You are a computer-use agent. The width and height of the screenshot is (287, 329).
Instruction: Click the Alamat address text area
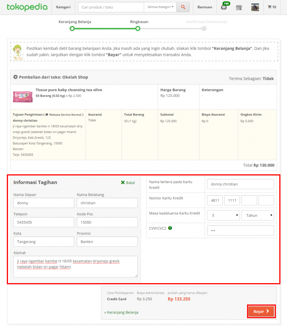click(x=75, y=266)
